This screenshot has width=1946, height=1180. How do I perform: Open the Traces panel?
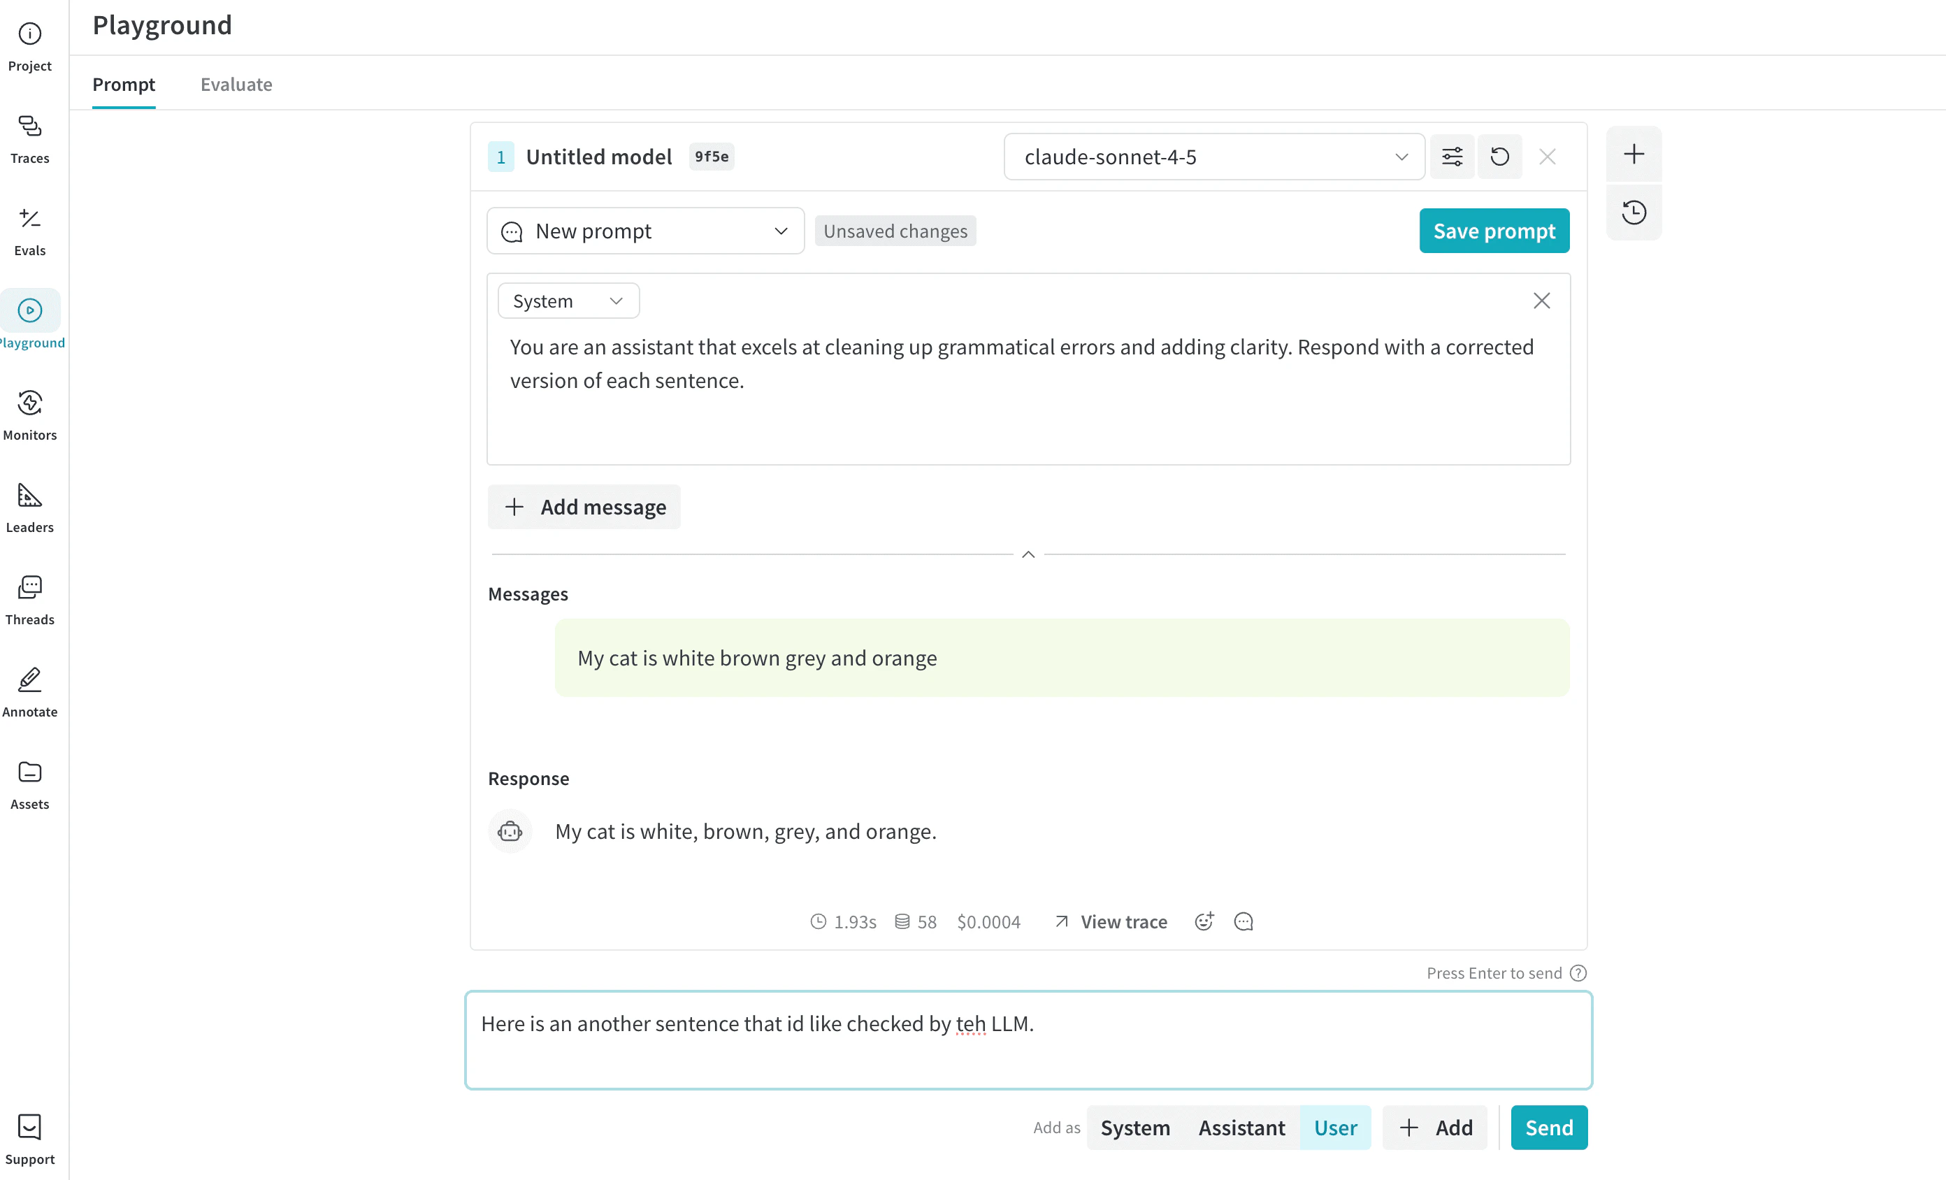click(30, 138)
